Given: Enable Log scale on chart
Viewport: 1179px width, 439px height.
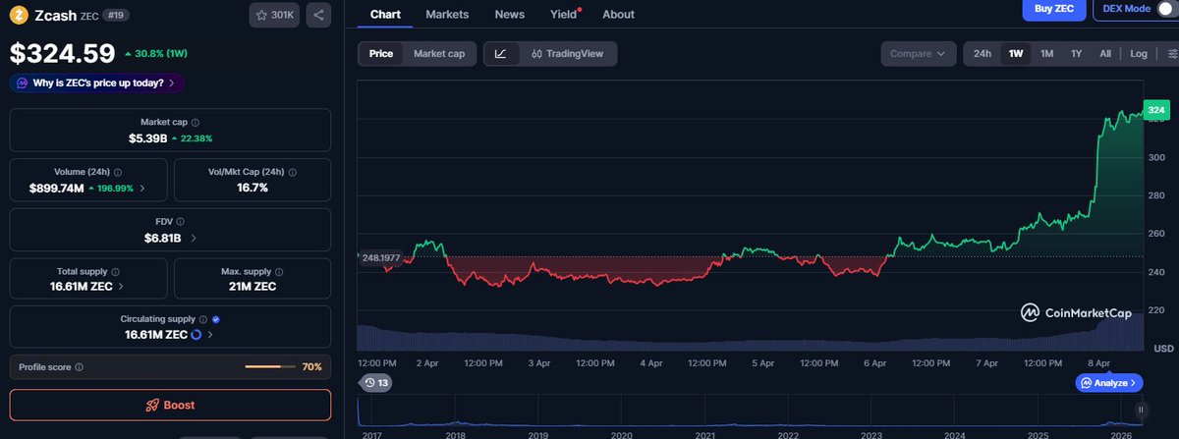Looking at the screenshot, I should pos(1138,54).
